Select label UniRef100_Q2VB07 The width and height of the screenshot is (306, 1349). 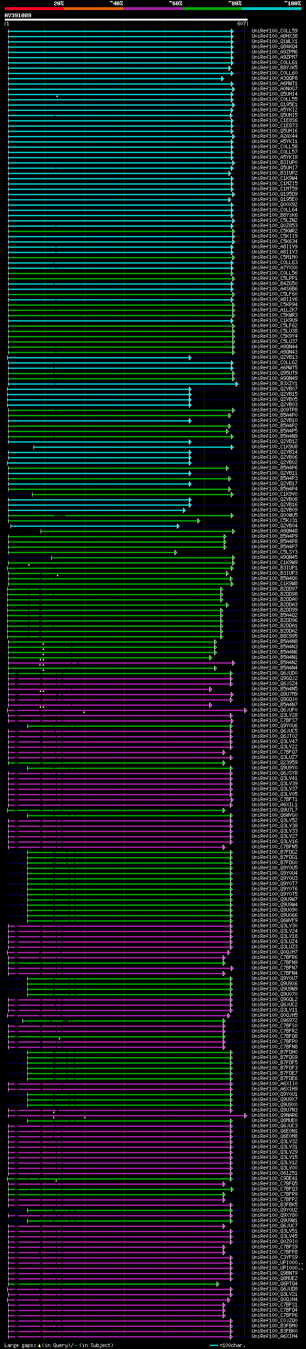(274, 389)
